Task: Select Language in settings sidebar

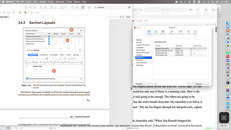Action: pyautogui.click(x=140, y=48)
